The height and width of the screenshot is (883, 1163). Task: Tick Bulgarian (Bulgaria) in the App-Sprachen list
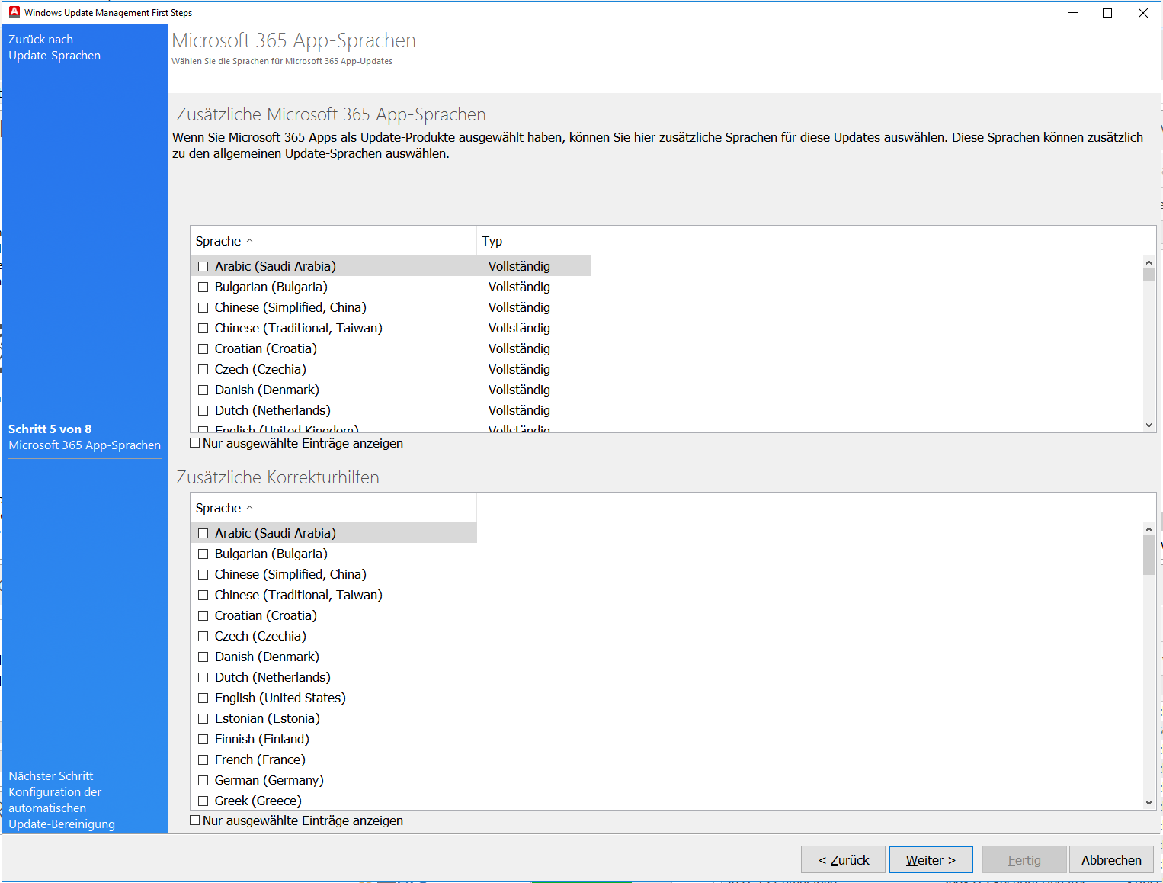coord(203,287)
